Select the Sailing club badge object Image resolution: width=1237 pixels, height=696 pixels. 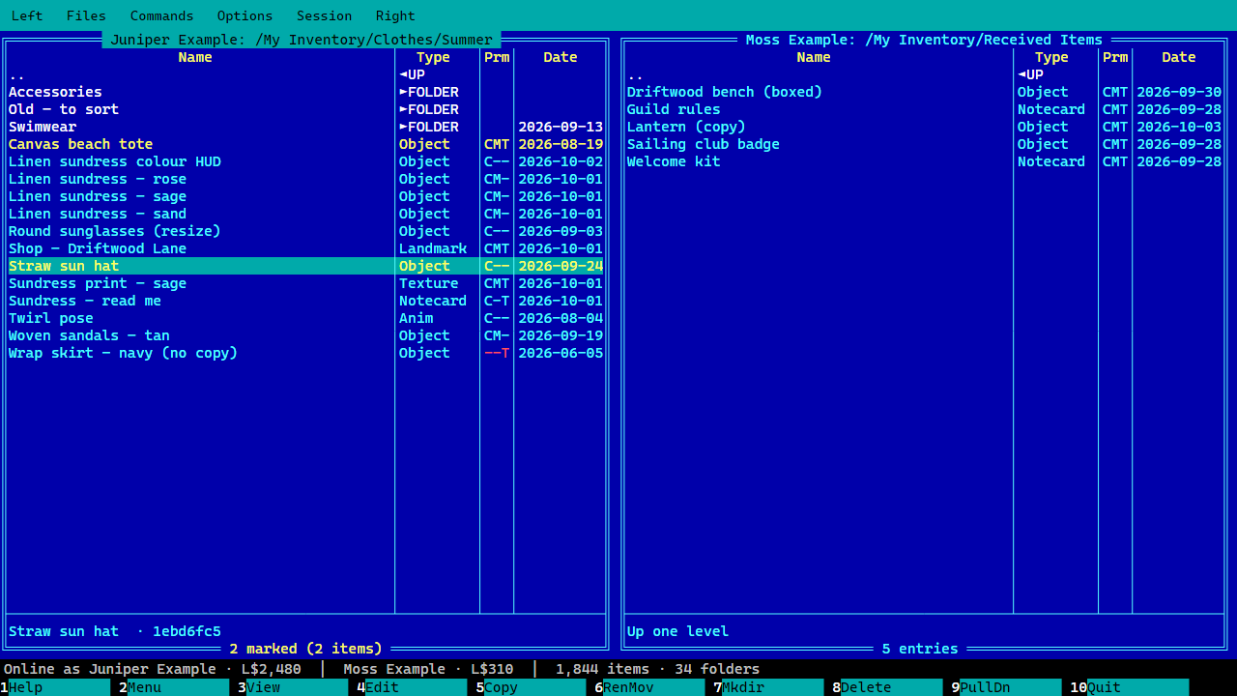[x=924, y=144]
